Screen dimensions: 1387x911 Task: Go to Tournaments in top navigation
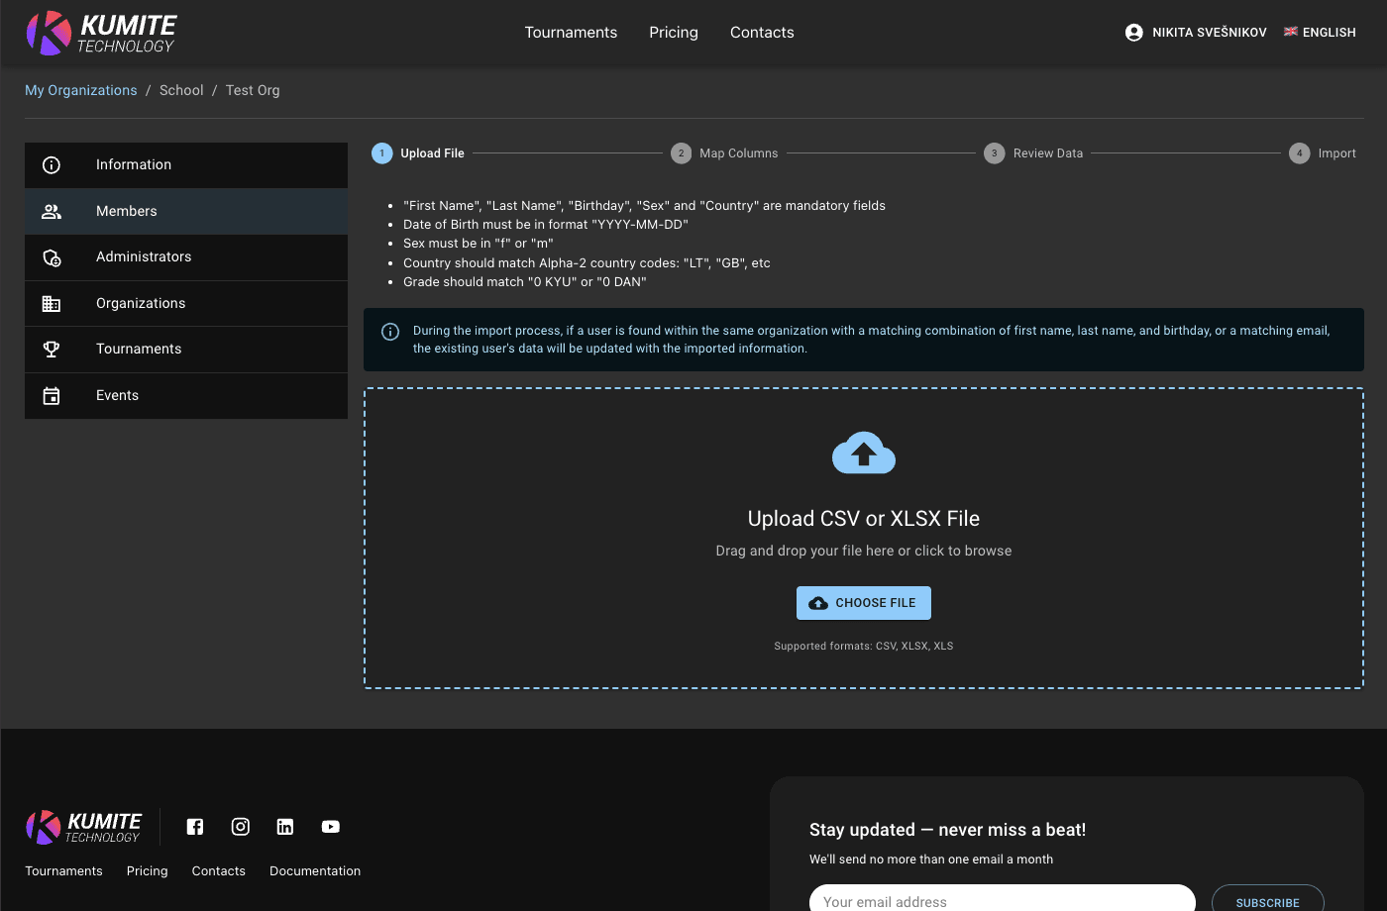tap(571, 33)
